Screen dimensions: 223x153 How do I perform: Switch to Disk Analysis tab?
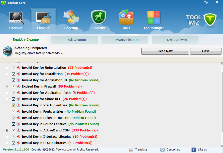[175, 40]
